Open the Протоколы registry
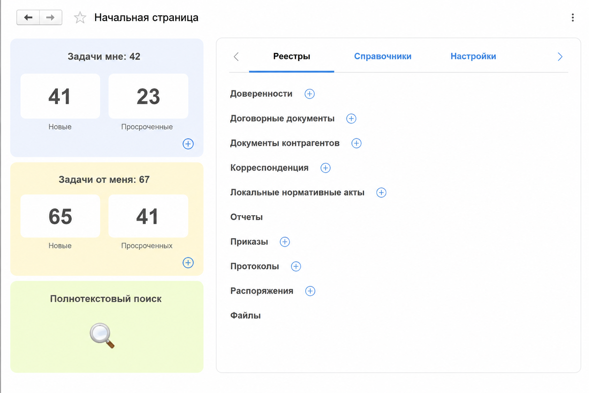This screenshot has height=393, width=589. [x=255, y=266]
